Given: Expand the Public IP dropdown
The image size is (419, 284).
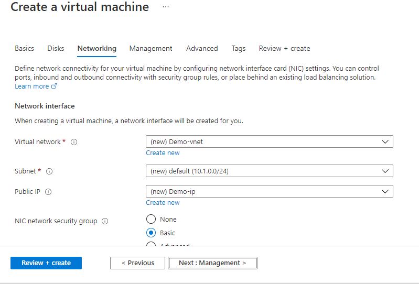Looking at the screenshot, I should point(269,191).
